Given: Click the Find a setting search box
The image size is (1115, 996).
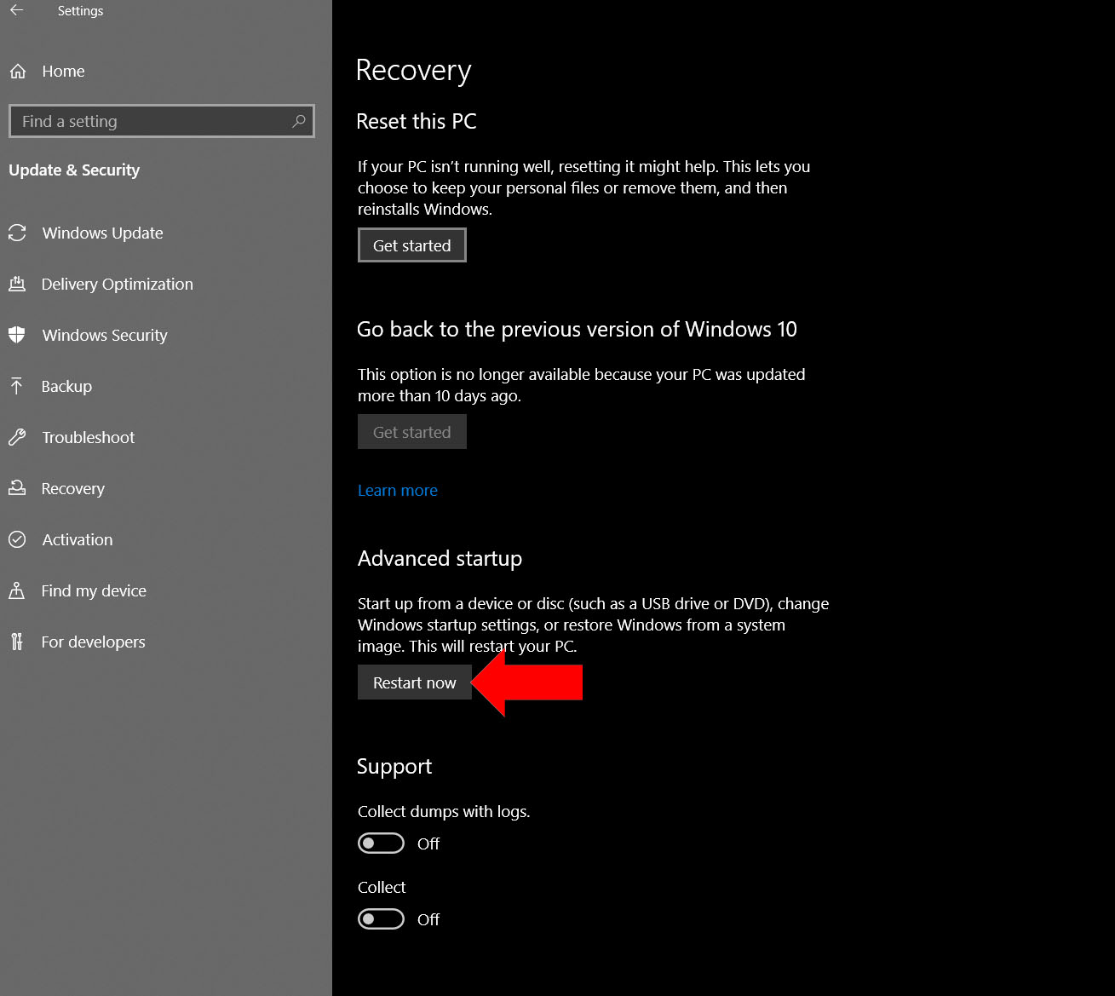Looking at the screenshot, I should coord(161,121).
